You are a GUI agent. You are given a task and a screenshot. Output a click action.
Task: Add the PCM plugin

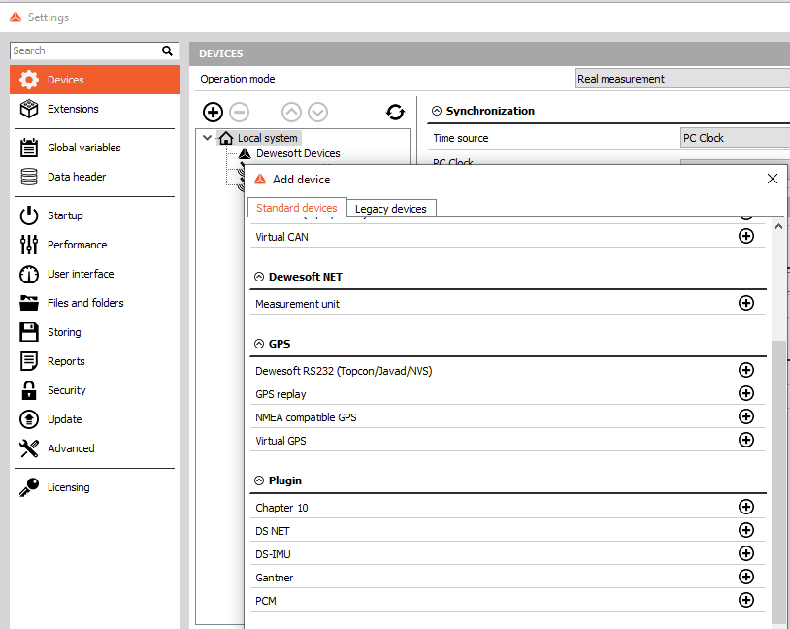click(x=746, y=600)
